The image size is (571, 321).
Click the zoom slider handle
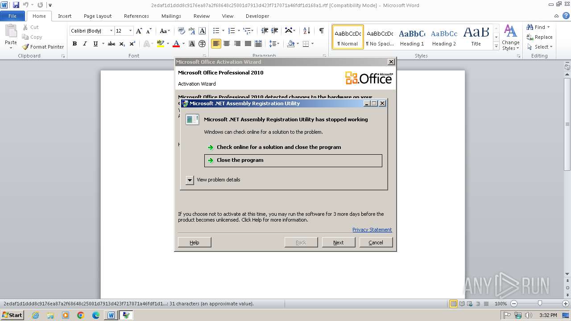[x=540, y=304]
